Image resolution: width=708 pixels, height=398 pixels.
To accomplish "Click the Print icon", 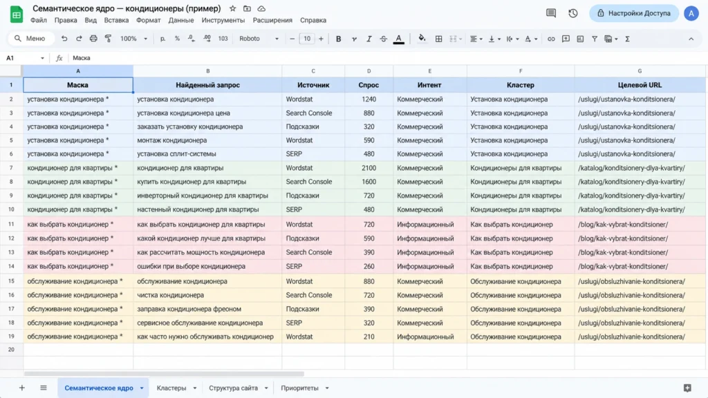I will tap(93, 39).
